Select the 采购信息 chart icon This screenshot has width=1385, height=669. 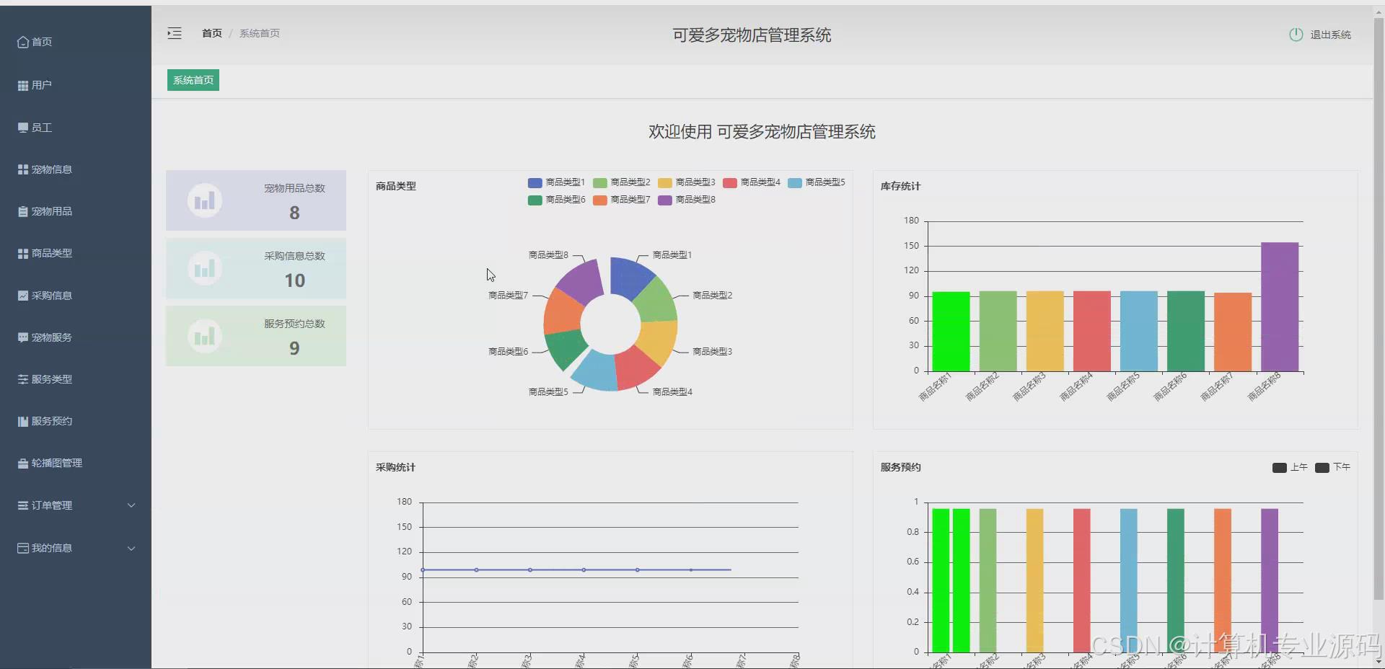pyautogui.click(x=22, y=295)
